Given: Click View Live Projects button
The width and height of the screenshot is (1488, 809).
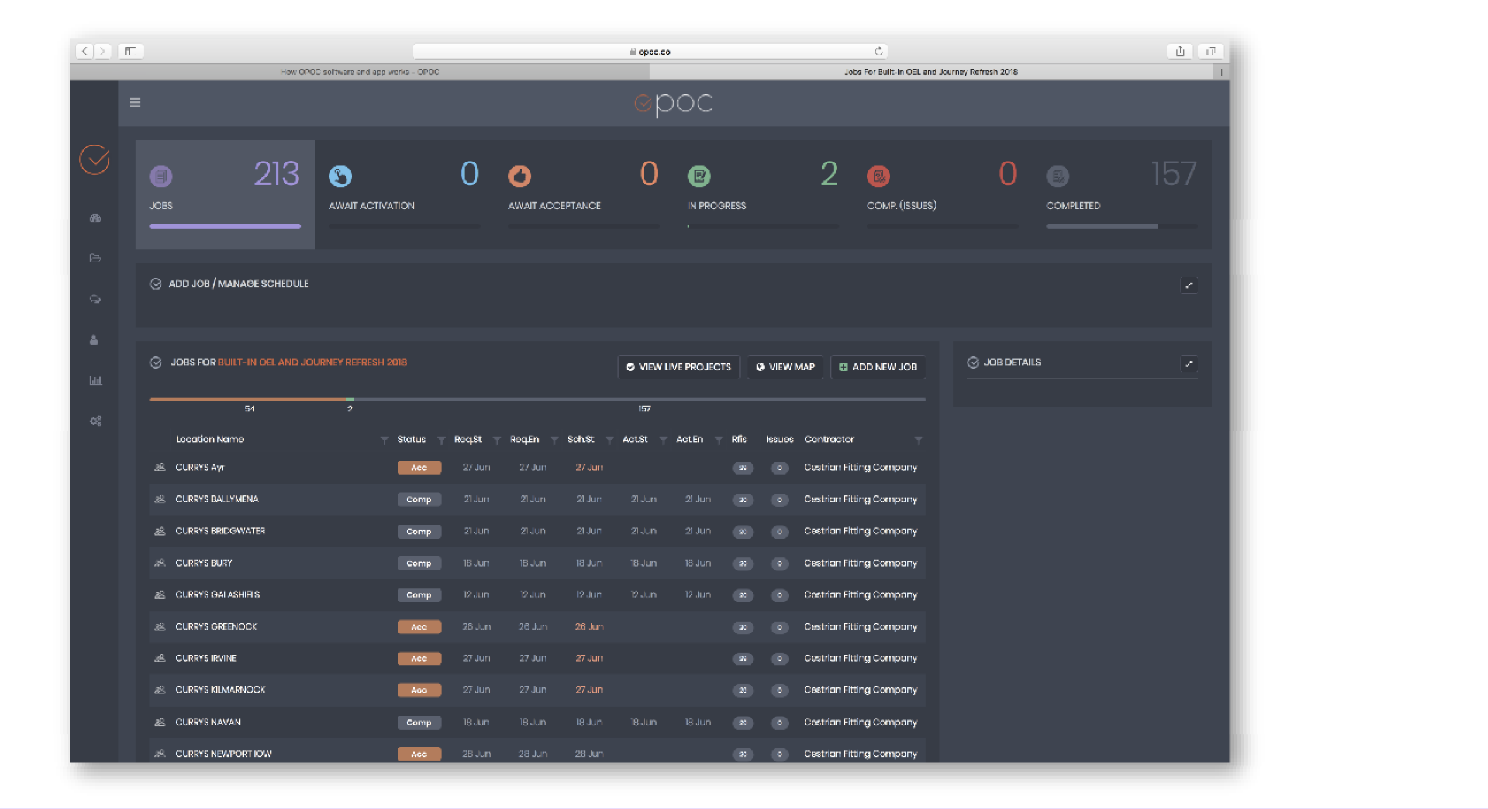Looking at the screenshot, I should [678, 367].
